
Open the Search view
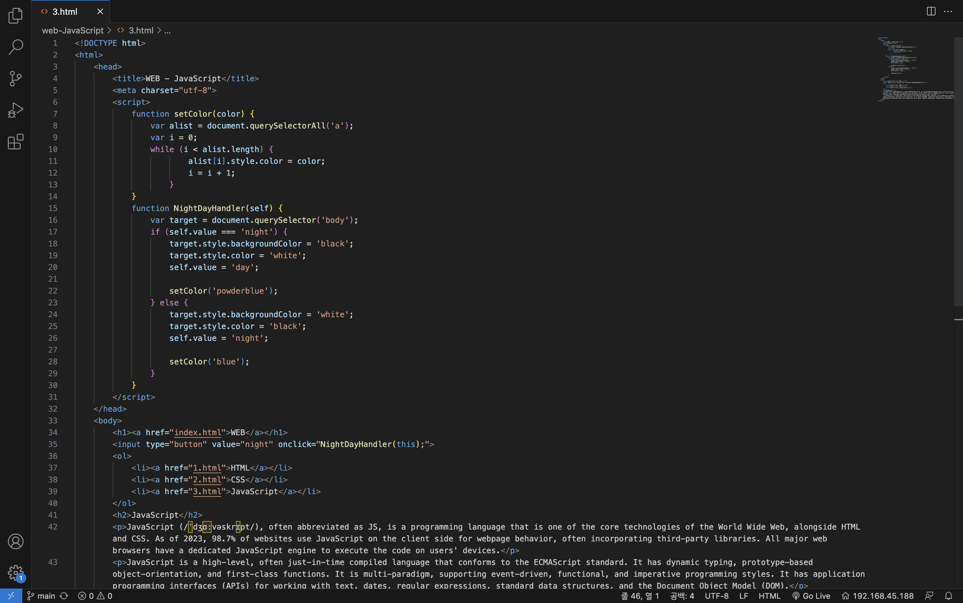click(x=15, y=47)
